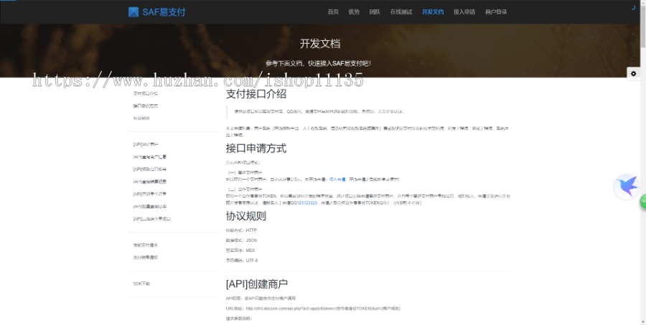This screenshot has height=325, width=646.
Task: Open [API]二维码下单接口 sidebar entry
Action: [x=151, y=219]
